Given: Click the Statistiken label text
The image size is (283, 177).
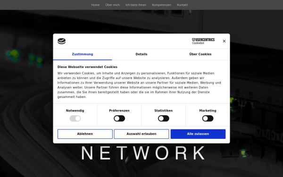Looking at the screenshot, I should (x=164, y=110).
